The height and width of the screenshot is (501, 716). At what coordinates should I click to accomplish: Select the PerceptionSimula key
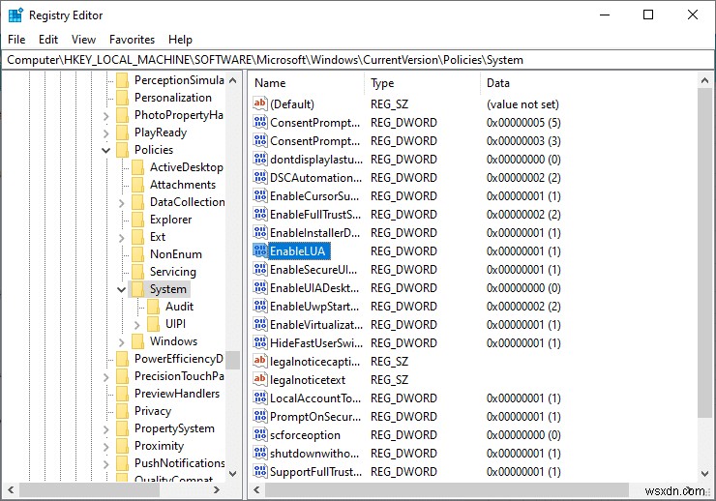pos(179,80)
